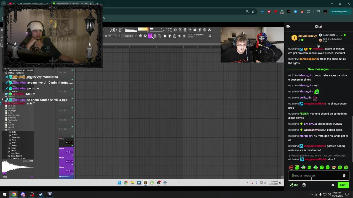Screen dimensions: 353x198
Task: Open the FL Studio piano roll
Action: pos(145,36)
